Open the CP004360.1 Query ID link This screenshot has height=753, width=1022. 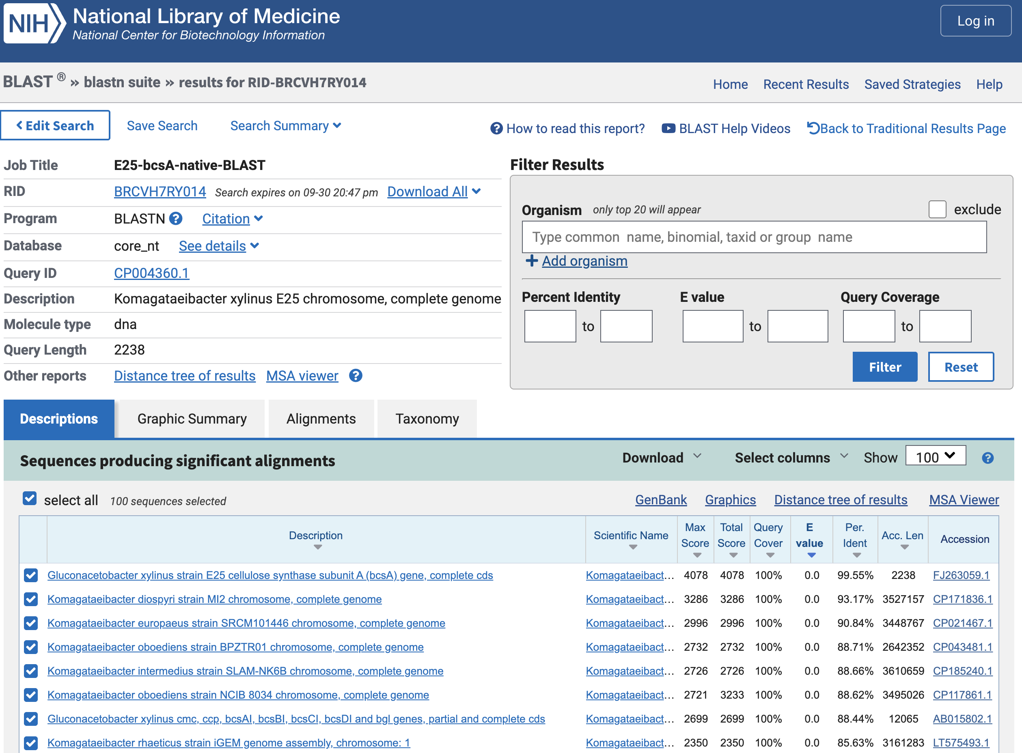(x=151, y=273)
